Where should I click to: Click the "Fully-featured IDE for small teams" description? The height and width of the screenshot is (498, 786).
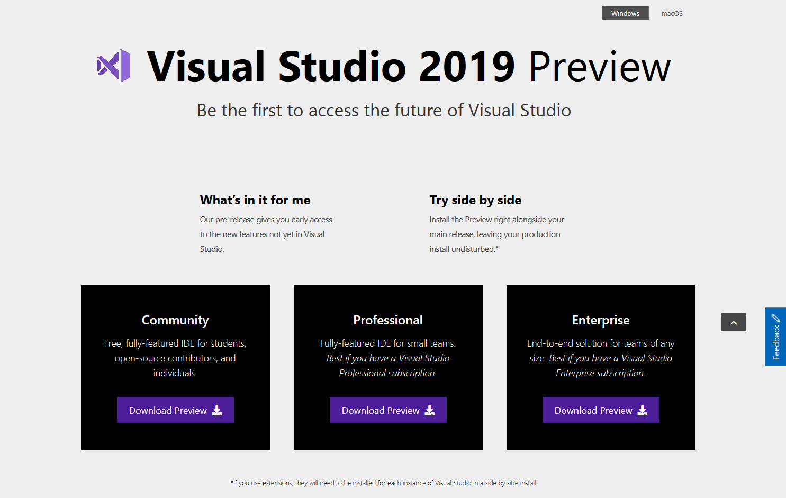click(x=388, y=358)
